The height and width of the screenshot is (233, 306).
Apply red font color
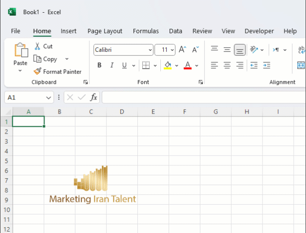(188, 65)
